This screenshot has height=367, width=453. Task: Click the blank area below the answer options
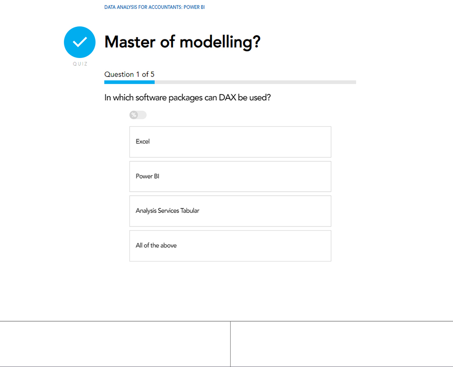[230, 290]
